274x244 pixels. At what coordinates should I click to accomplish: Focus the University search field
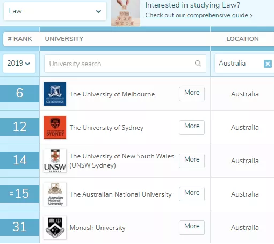tap(125, 64)
